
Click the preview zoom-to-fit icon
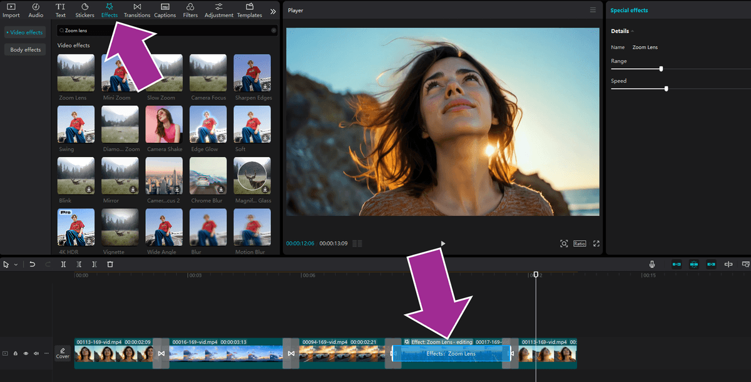[564, 243]
